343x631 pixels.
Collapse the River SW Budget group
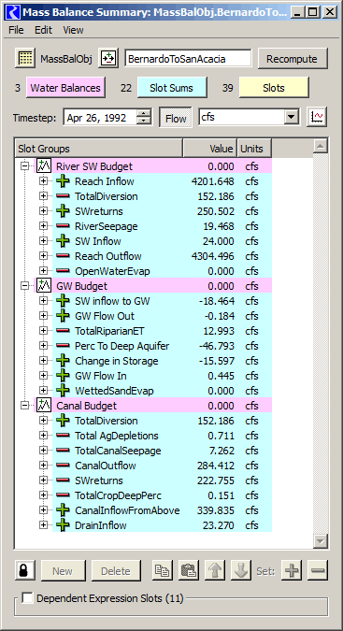point(25,166)
